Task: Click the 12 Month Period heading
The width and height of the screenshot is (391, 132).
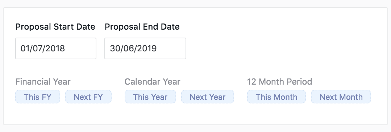Action: (x=279, y=82)
